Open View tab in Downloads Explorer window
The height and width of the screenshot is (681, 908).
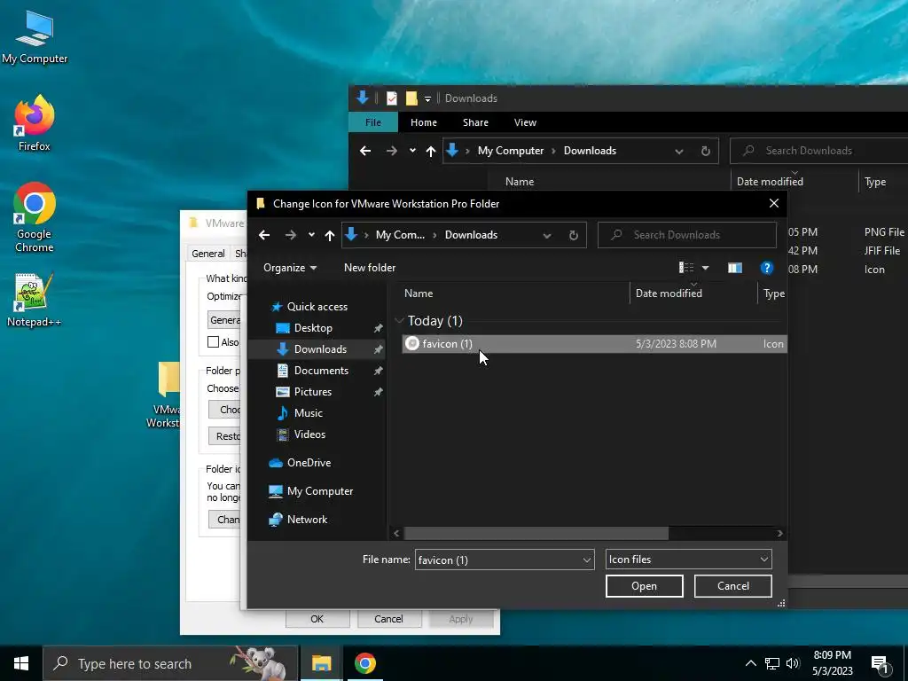(x=525, y=122)
